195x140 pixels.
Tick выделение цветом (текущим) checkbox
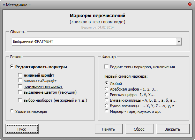[x=20, y=92]
